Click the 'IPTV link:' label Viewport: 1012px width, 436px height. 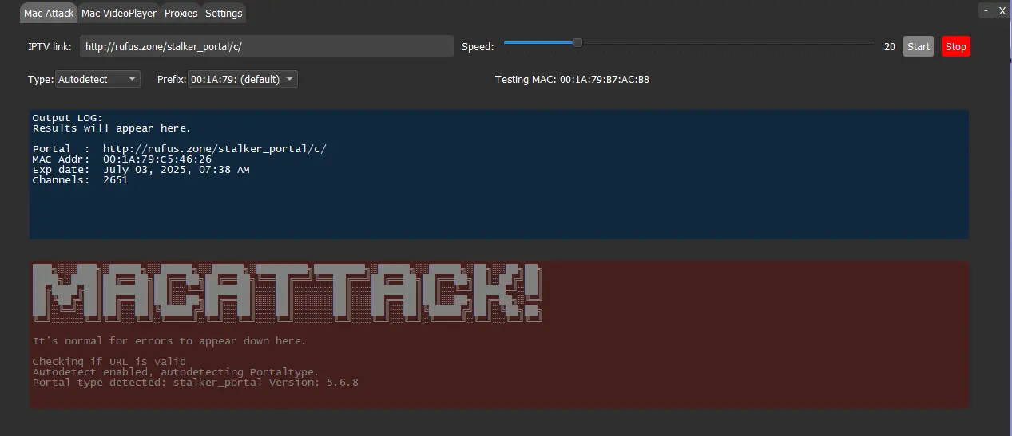pyautogui.click(x=50, y=46)
